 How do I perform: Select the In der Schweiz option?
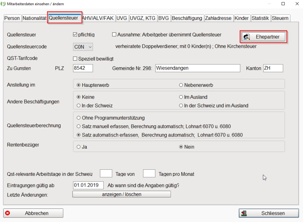click(79, 105)
